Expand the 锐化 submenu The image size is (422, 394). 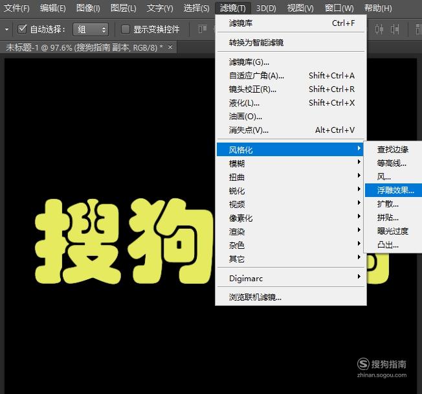click(291, 191)
